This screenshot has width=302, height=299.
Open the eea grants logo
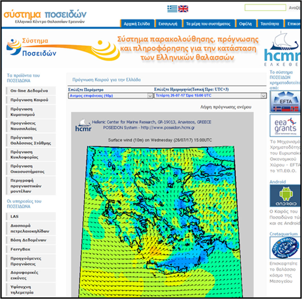[x=285, y=126]
